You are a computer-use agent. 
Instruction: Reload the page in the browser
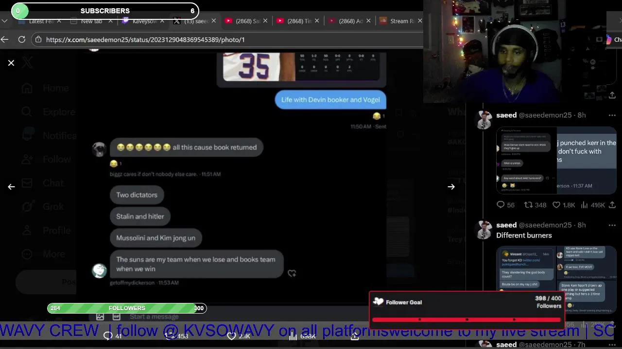click(x=22, y=40)
